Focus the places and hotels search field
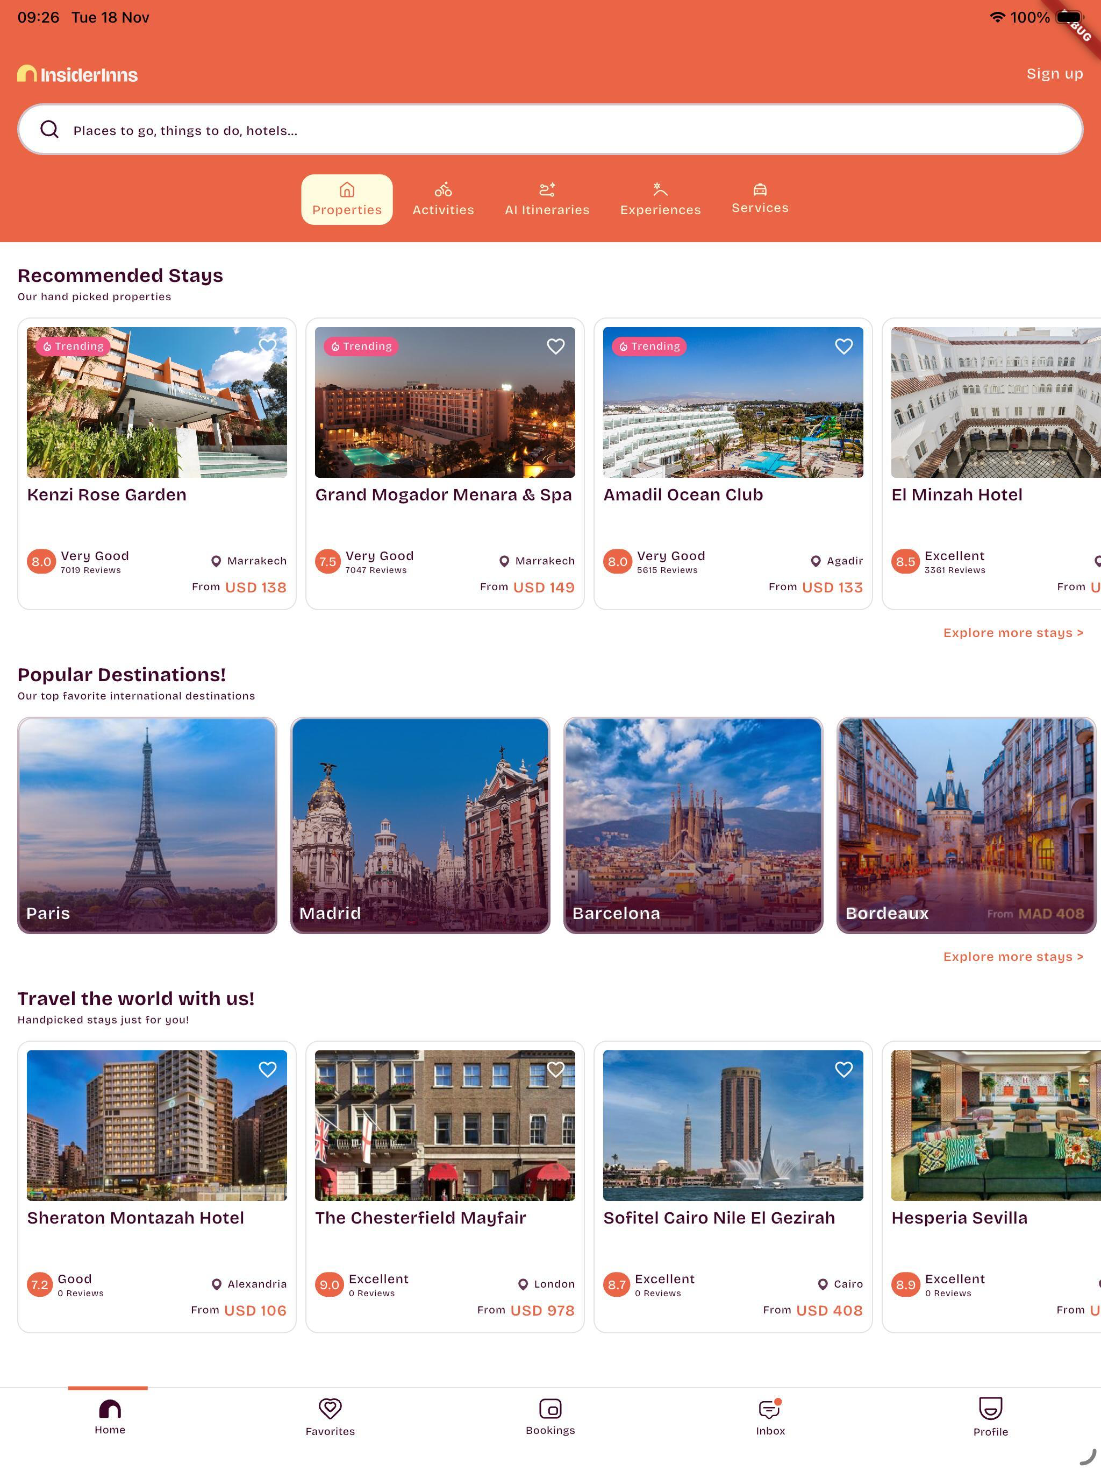1101x1470 pixels. click(550, 129)
